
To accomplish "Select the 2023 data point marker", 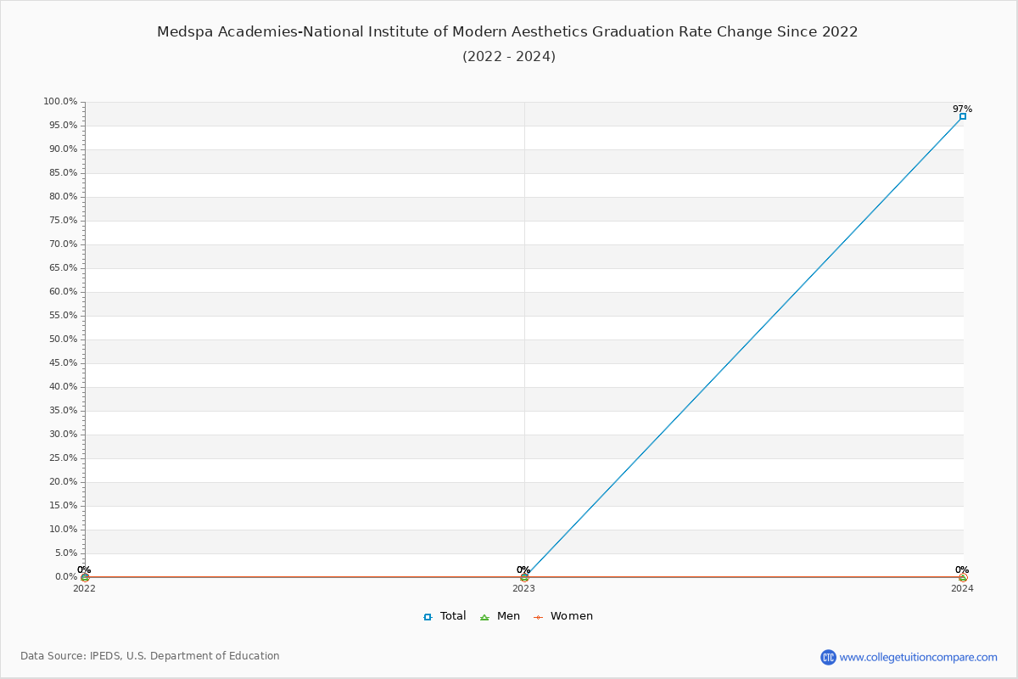I will click(524, 577).
